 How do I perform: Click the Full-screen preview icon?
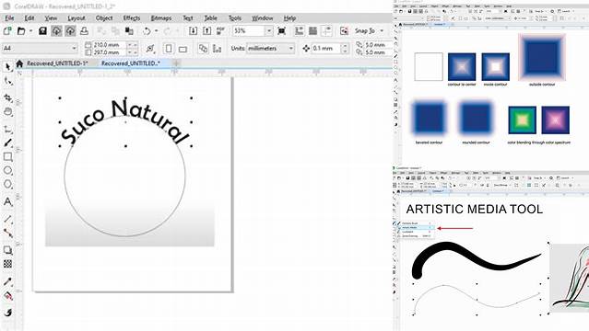pos(281,30)
